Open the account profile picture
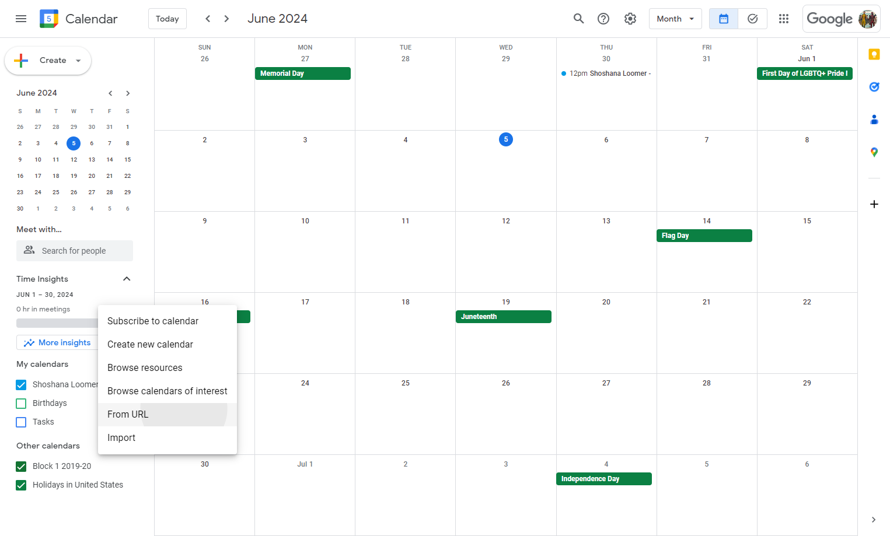Image resolution: width=890 pixels, height=536 pixels. point(868,19)
